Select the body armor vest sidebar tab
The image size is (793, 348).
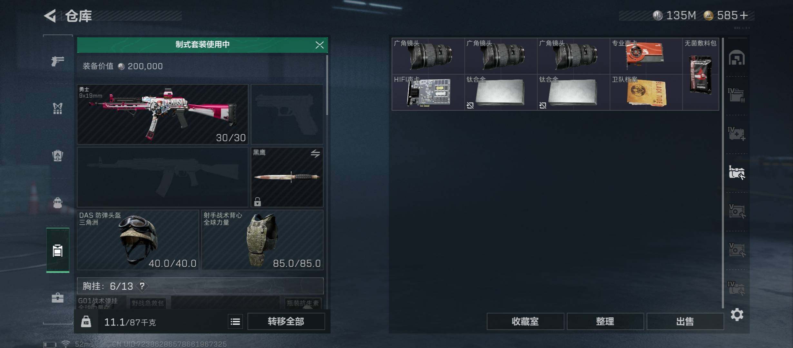[x=58, y=109]
